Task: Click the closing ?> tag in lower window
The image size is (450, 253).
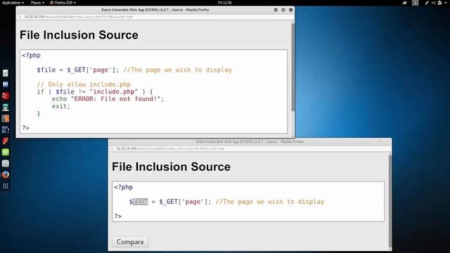Action: pos(118,216)
